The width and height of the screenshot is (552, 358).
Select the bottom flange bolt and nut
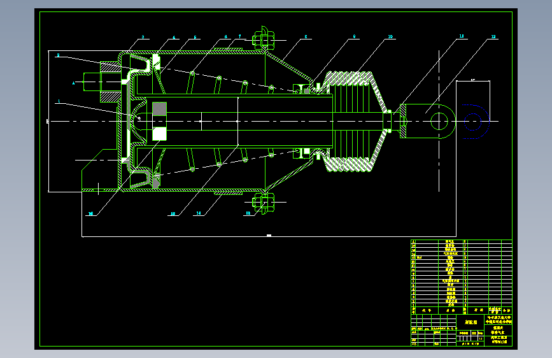[x=264, y=203]
